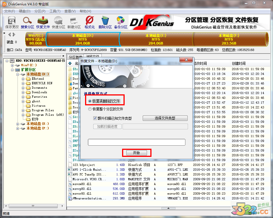Screen dimensions: 273x218
Task: Click the 加载扫描进度 button
Action: coord(107,126)
